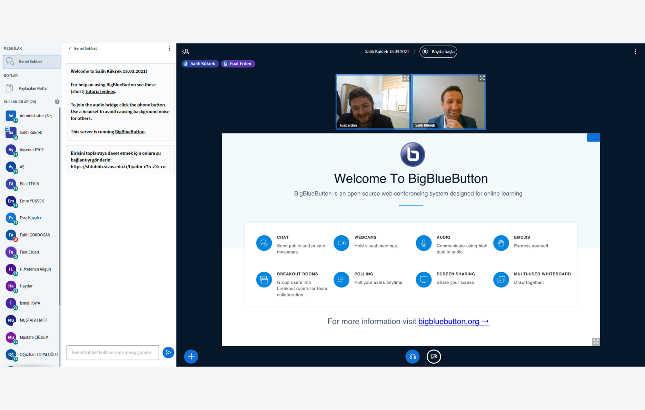
Task: Open Paylaşılan Notlar shared notes
Action: (x=31, y=88)
